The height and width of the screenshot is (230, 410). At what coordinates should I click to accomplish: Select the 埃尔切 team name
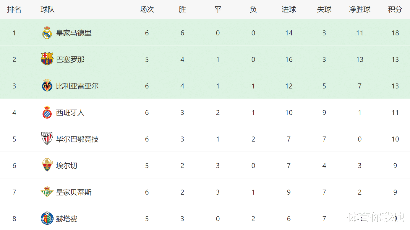pos(67,166)
